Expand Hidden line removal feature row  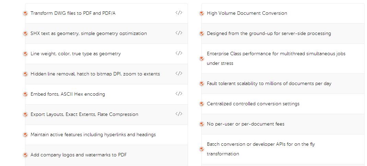[106, 74]
